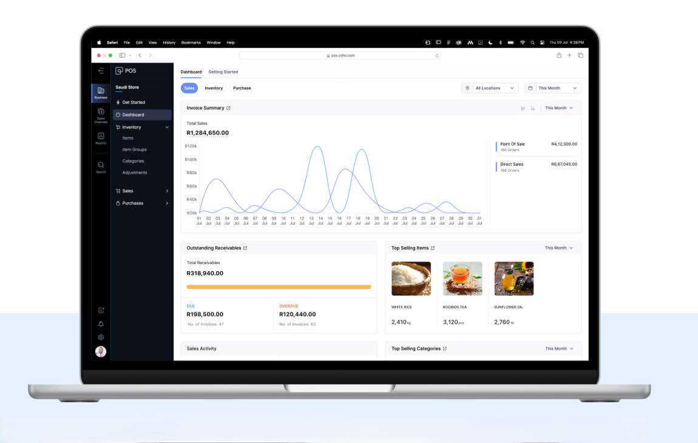This screenshot has height=443, width=698.
Task: Open Categories under Inventory
Action: (x=133, y=161)
